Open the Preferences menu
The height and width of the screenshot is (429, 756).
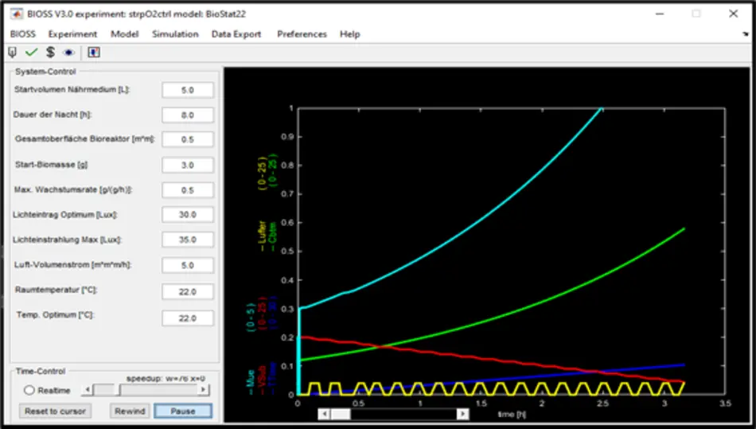(x=302, y=34)
